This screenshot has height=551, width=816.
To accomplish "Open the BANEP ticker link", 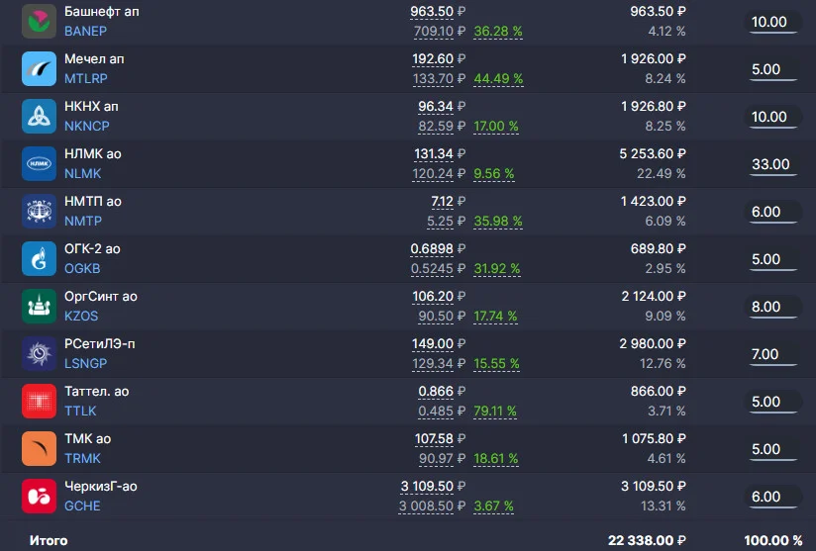I will click(85, 32).
